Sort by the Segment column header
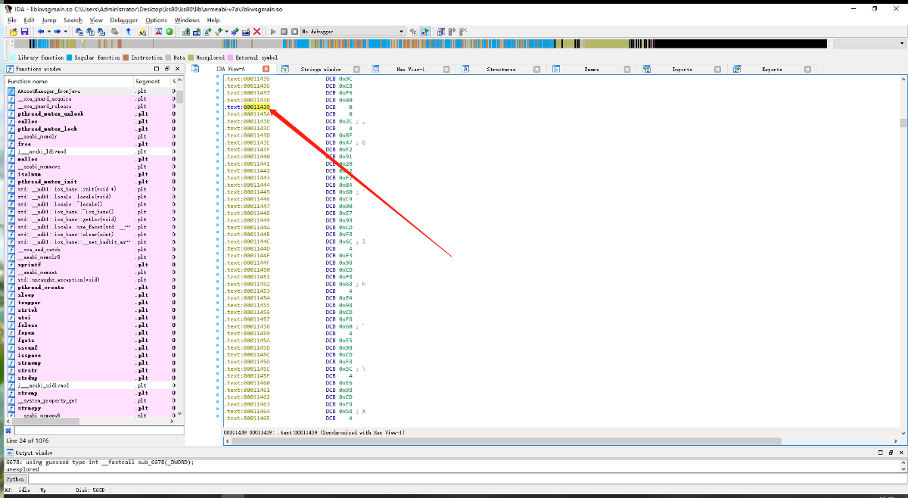908x498 pixels. tap(151, 81)
